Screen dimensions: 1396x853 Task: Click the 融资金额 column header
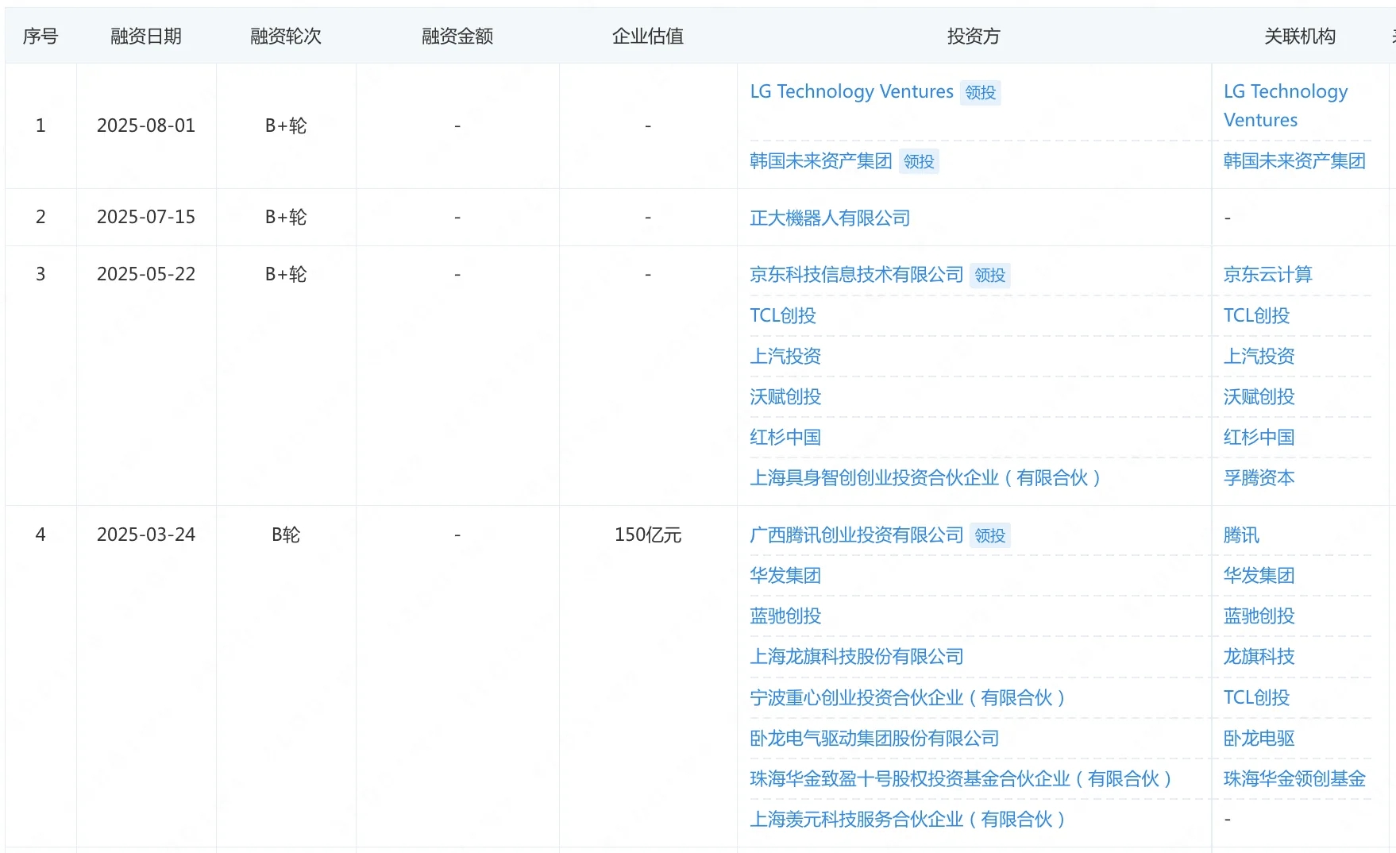click(457, 36)
